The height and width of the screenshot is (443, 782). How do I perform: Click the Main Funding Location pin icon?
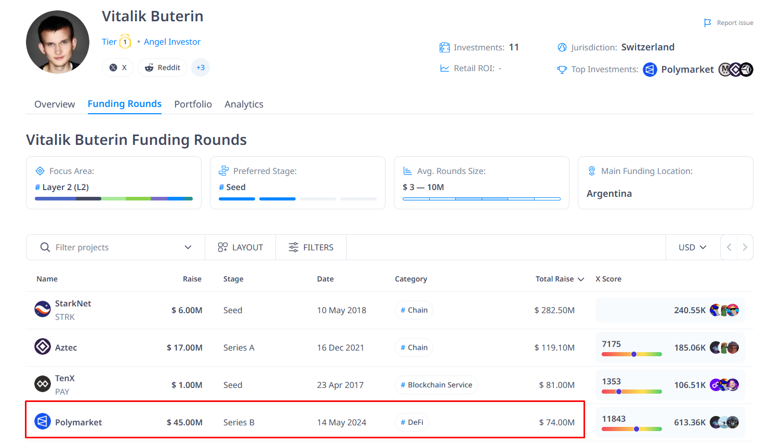591,171
